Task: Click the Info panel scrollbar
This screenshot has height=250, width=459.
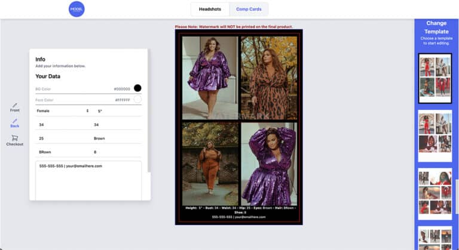Action: click(148, 110)
